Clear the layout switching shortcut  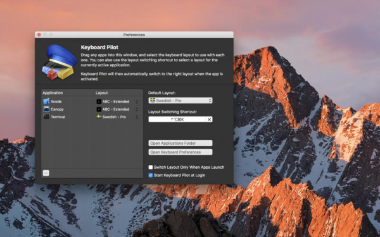[x=209, y=119]
